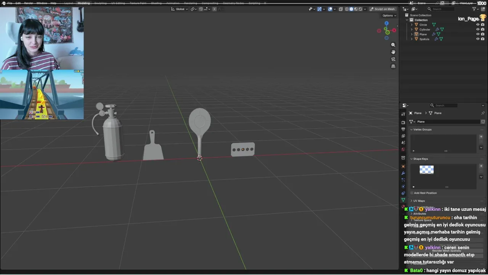This screenshot has width=488, height=275.
Task: Disable Circle in renders camera icon
Action: 483,25
